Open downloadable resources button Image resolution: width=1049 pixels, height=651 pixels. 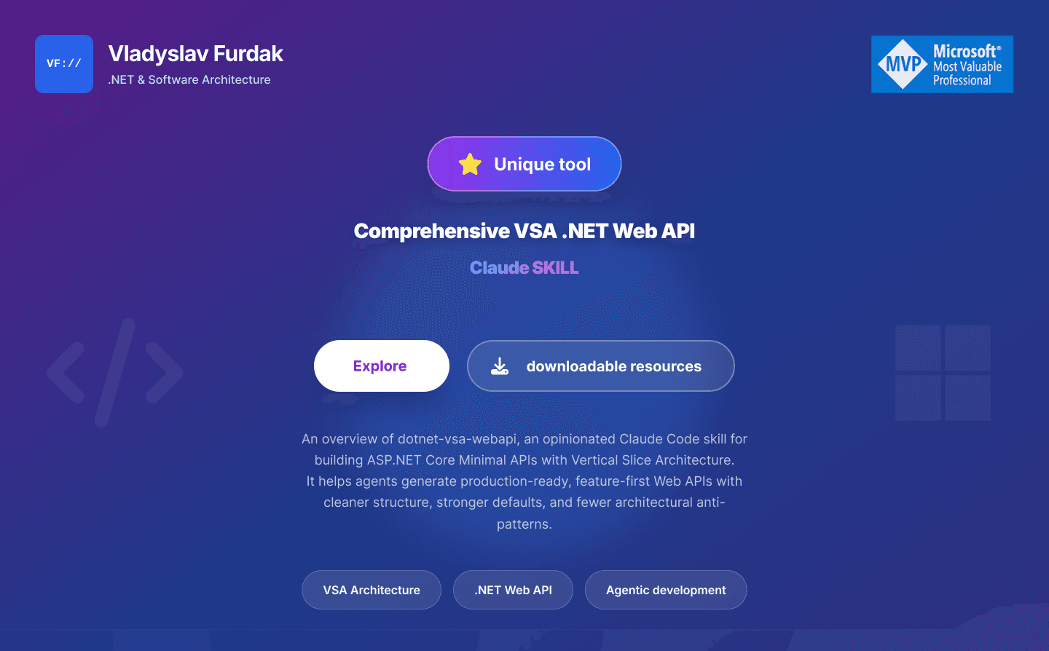[601, 366]
